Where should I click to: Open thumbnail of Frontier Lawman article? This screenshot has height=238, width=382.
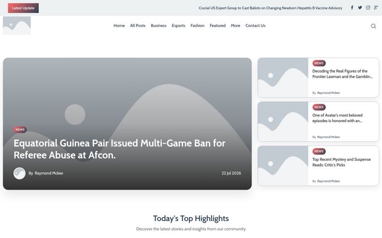click(x=283, y=78)
